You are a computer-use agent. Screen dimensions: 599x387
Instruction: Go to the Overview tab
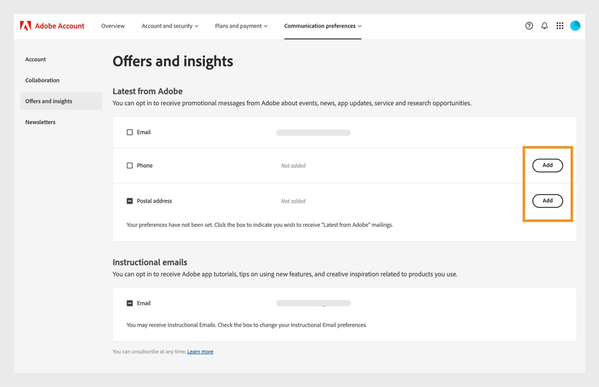click(x=113, y=26)
